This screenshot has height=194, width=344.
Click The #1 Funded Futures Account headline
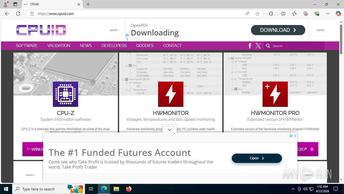coord(120,153)
